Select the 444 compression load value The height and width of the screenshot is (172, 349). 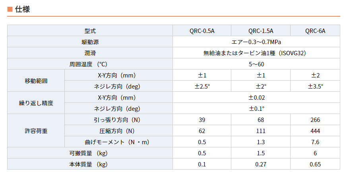pos(315,131)
